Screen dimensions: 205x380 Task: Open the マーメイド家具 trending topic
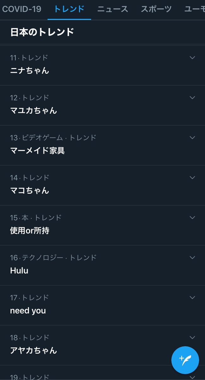102,145
